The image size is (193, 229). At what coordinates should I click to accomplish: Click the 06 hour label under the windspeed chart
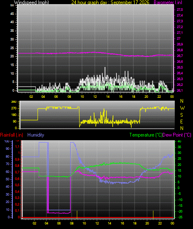click(56, 97)
